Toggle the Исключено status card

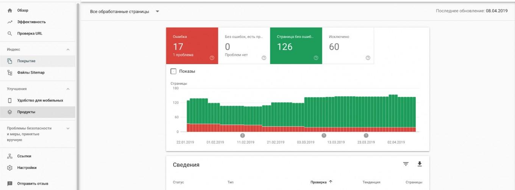348,46
